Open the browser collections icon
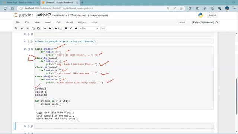 point(212,8)
